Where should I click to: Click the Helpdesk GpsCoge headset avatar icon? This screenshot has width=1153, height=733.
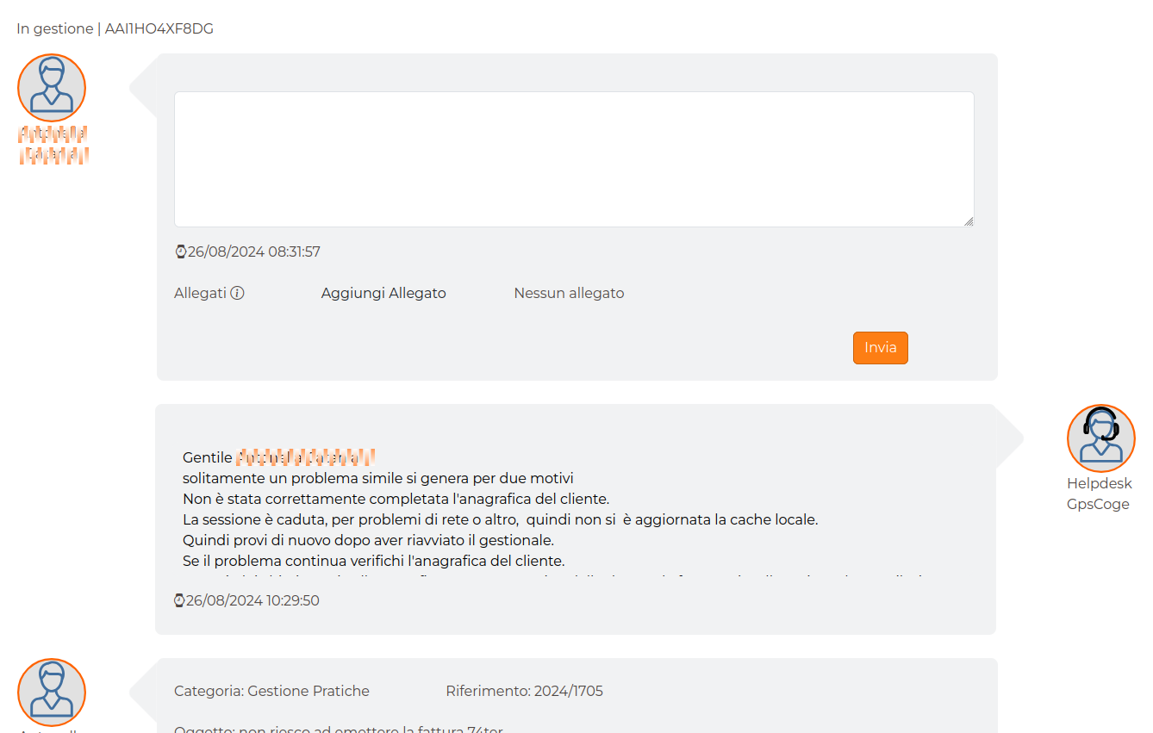pyautogui.click(x=1101, y=438)
